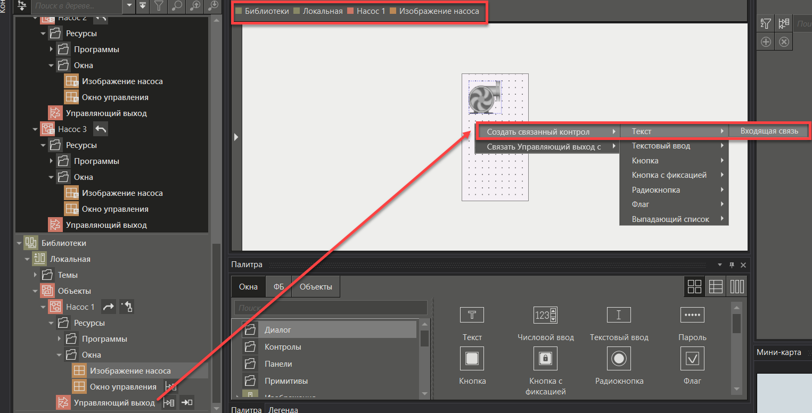Click the collapse-all arrow icon in tree toolbar
Screen dimensions: 812x413
coord(142,6)
